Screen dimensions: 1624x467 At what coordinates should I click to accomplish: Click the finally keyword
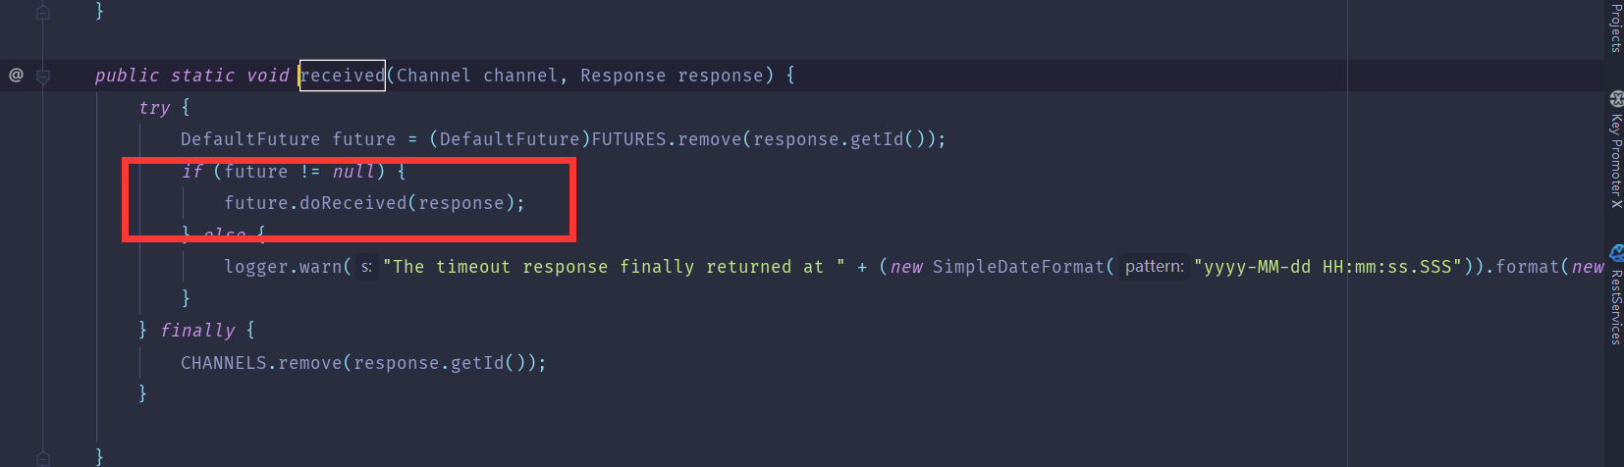point(197,331)
